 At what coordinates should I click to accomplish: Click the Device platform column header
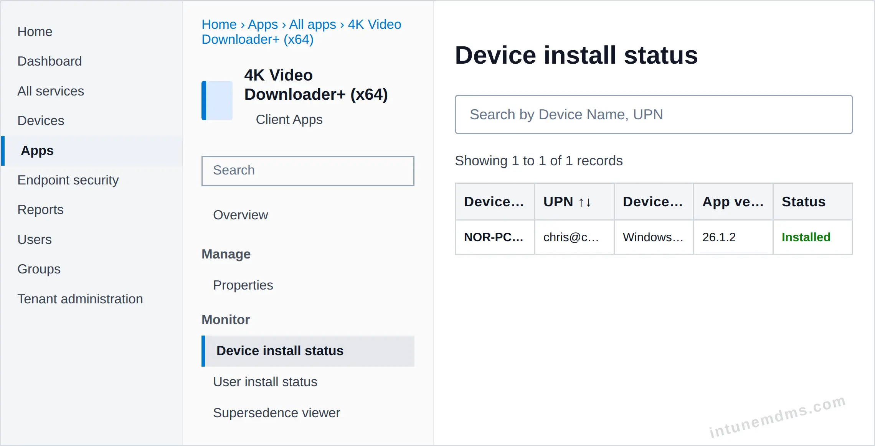tap(654, 202)
